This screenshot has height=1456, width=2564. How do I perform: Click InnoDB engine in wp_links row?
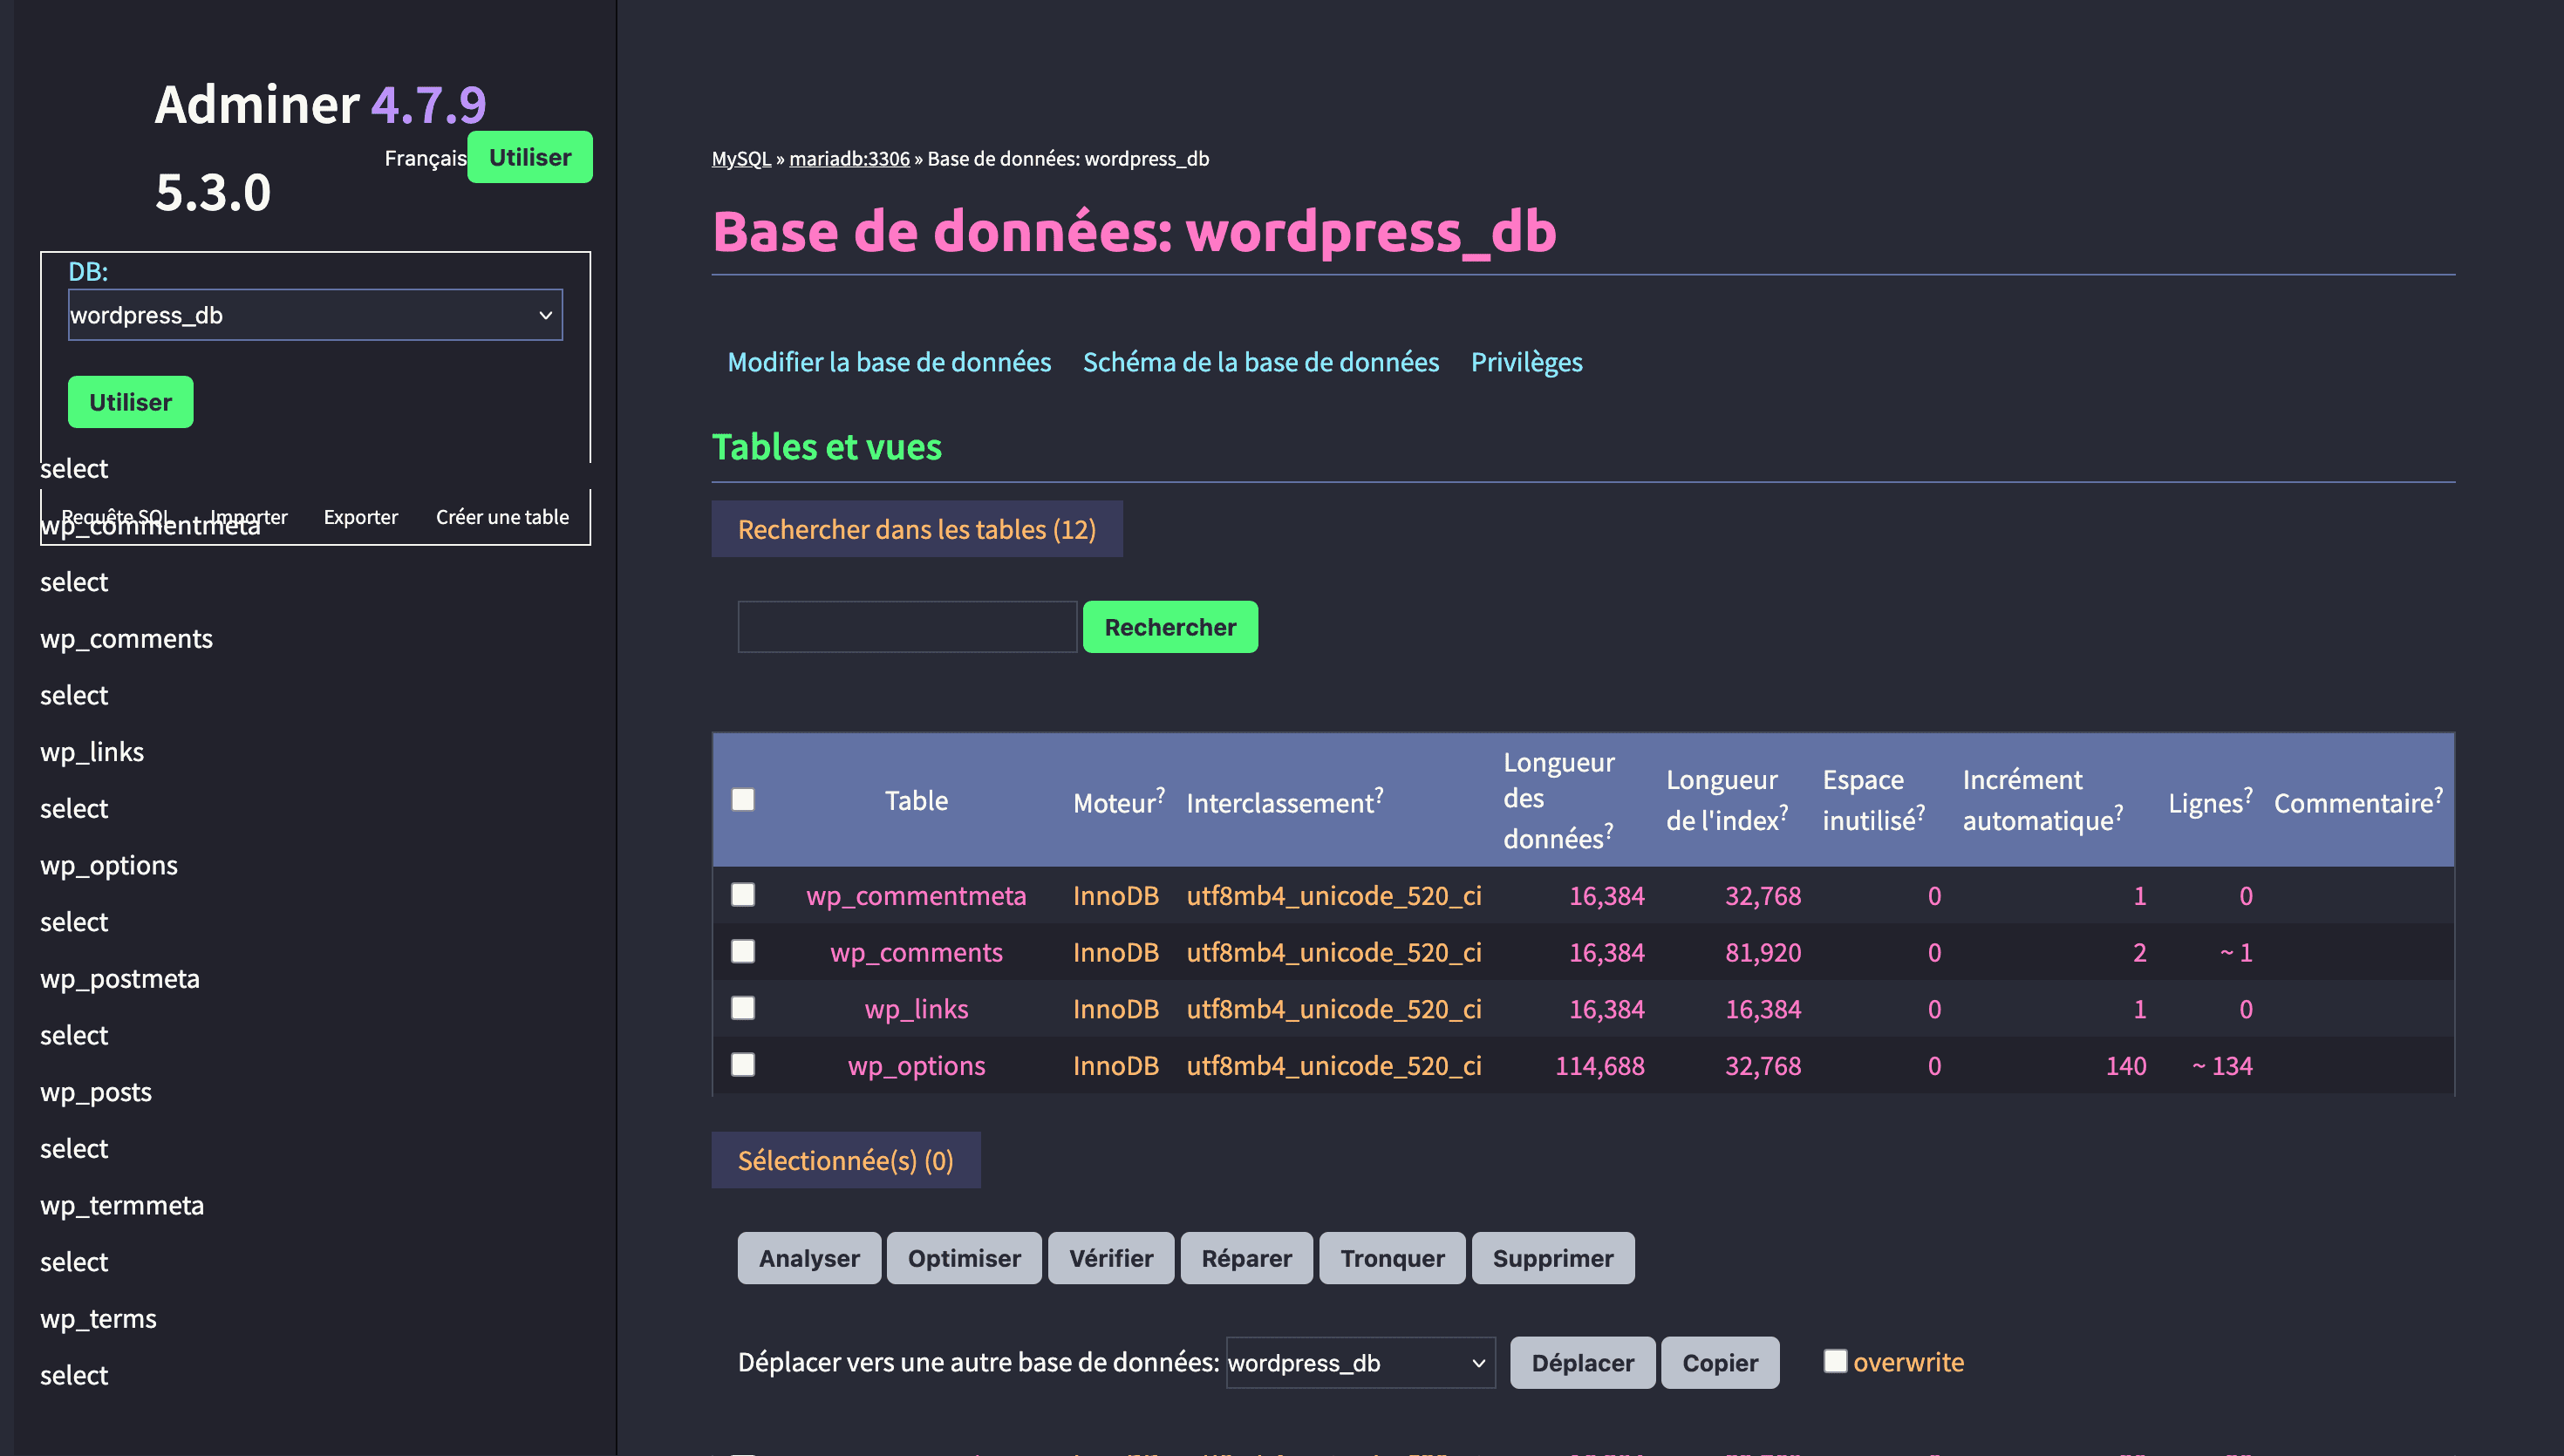[1115, 1008]
